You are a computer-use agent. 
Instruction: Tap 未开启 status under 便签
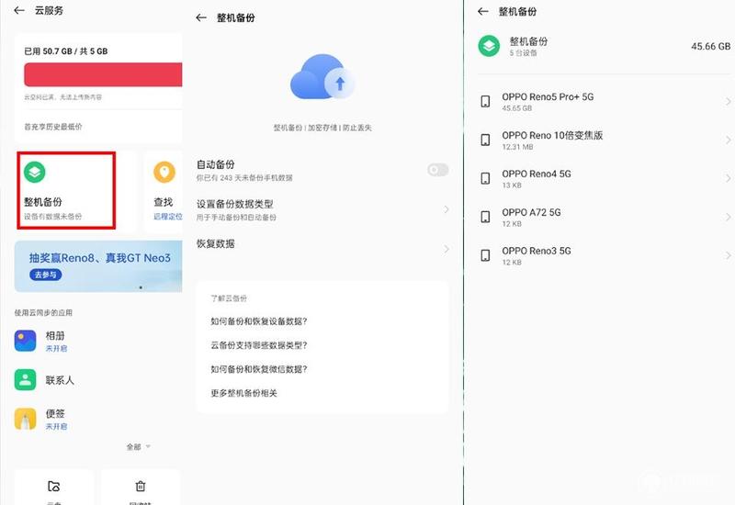(56, 426)
